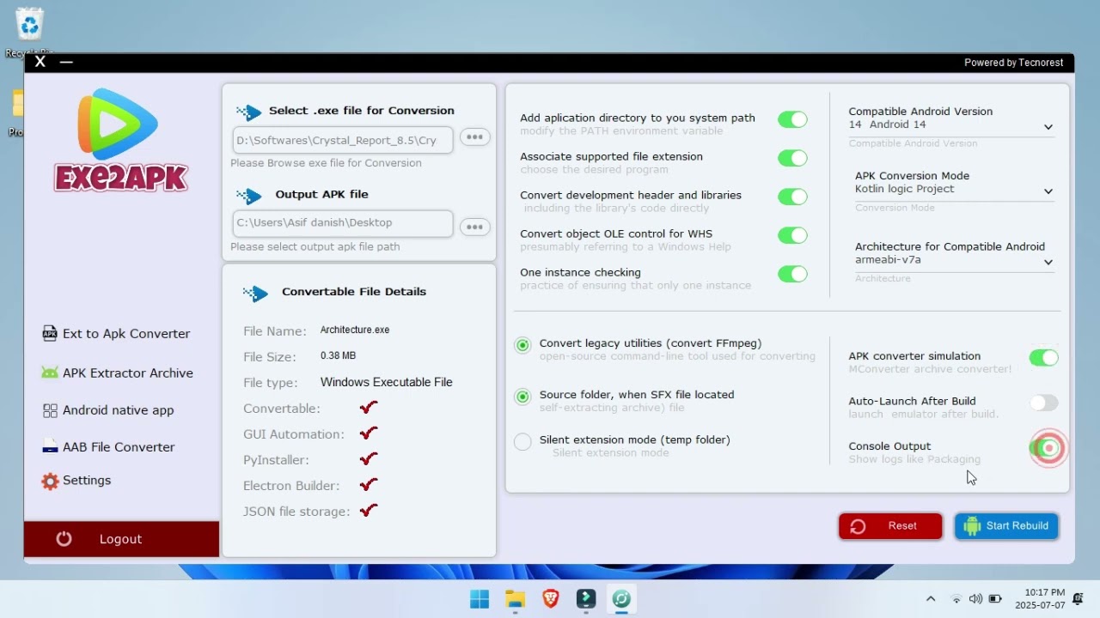Viewport: 1100px width, 618px height.
Task: Toggle Convert object OLE control for WHS
Action: pos(792,235)
